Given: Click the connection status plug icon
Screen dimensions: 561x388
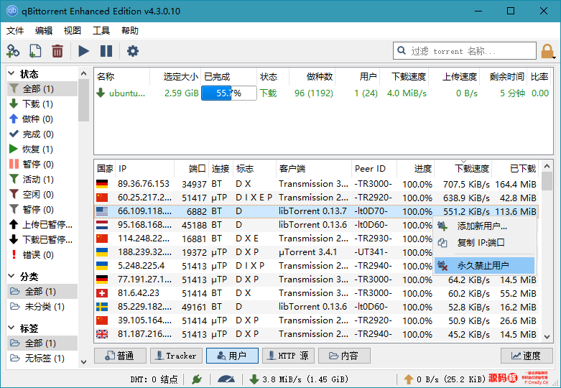Looking at the screenshot, I should [x=196, y=379].
